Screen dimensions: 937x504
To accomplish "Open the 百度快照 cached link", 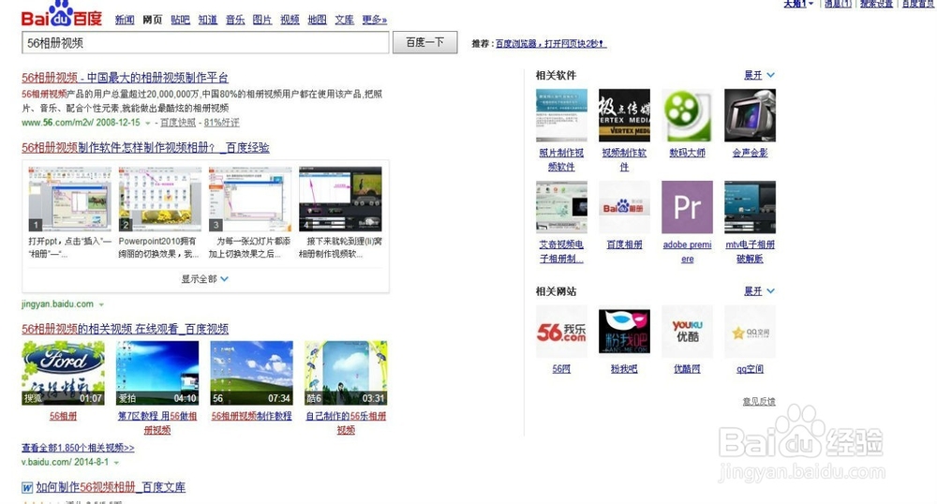I will pos(177,123).
